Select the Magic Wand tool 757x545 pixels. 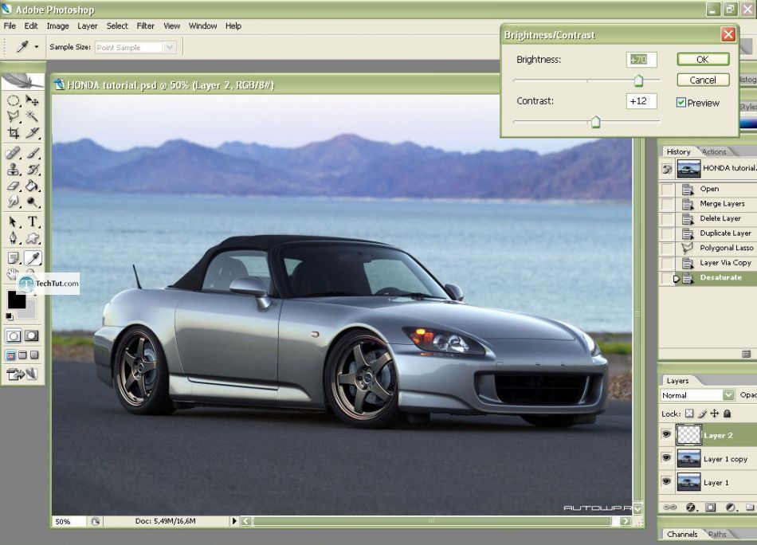[x=33, y=117]
